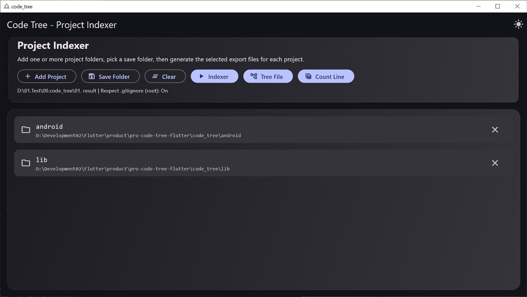Image resolution: width=527 pixels, height=297 pixels.
Task: Close the code_tree window
Action: tap(517, 6)
